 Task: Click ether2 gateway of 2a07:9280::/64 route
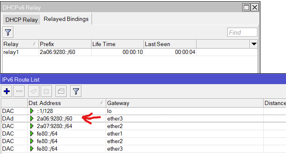(185, 126)
